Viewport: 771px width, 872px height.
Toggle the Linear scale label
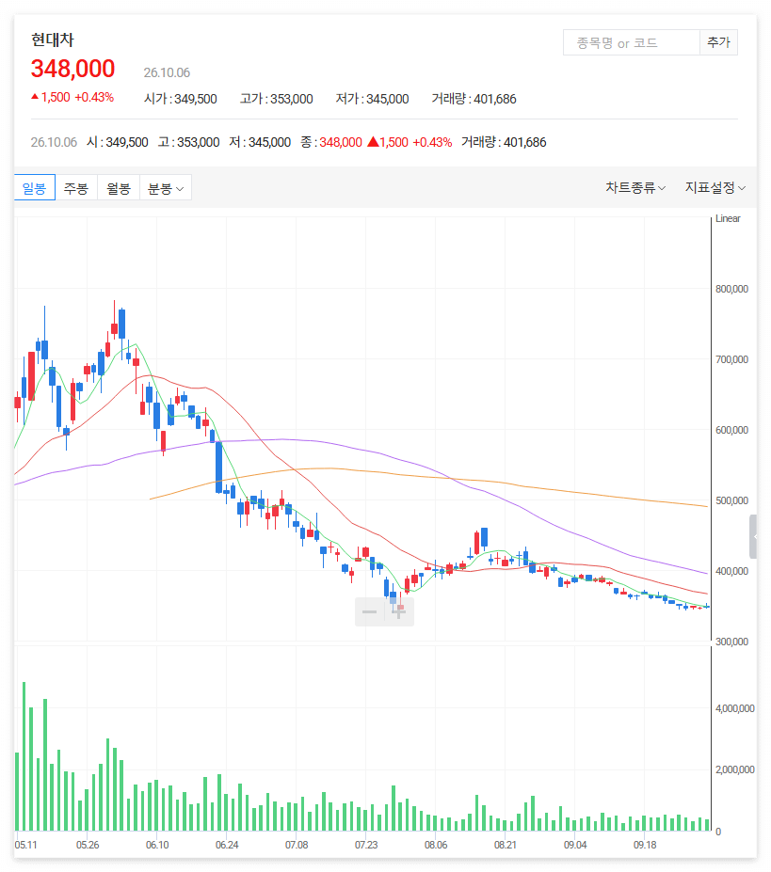[728, 218]
